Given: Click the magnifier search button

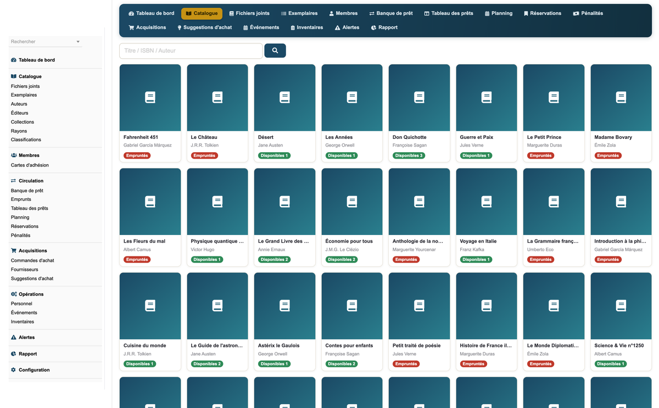Looking at the screenshot, I should pos(275,51).
